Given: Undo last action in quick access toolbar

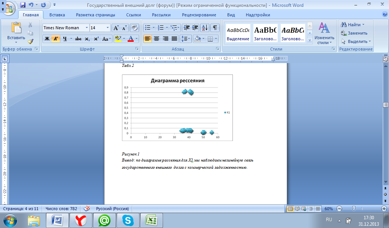Looking at the screenshot, I should click(x=31, y=5).
